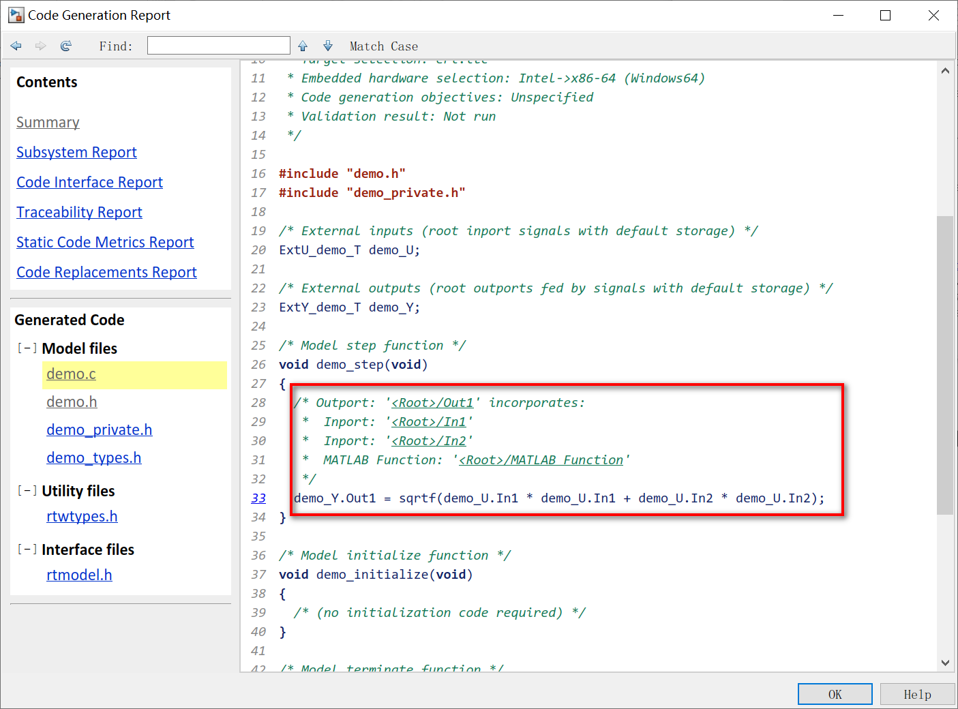Click the Help button
Screen dimensions: 958x709
tap(917, 694)
